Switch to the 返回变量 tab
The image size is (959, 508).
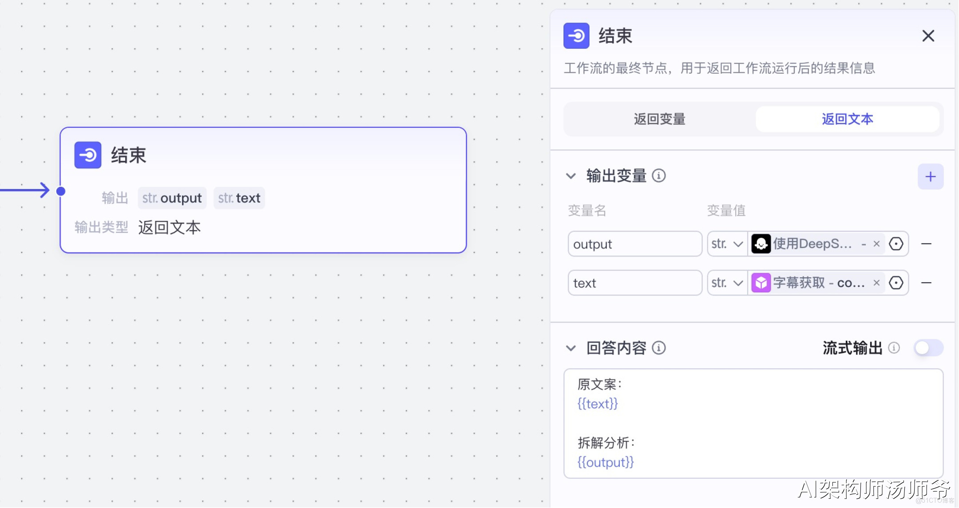[x=659, y=119]
